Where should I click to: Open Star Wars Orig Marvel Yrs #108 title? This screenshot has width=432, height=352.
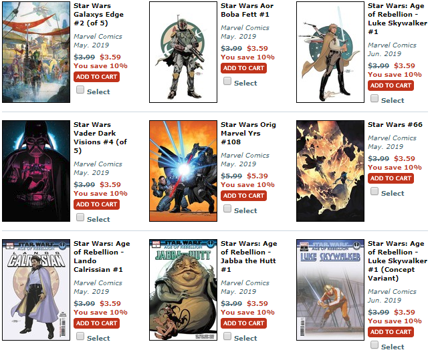[248, 133]
